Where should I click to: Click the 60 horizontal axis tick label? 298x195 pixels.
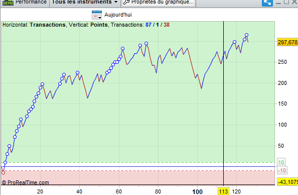point(119,191)
